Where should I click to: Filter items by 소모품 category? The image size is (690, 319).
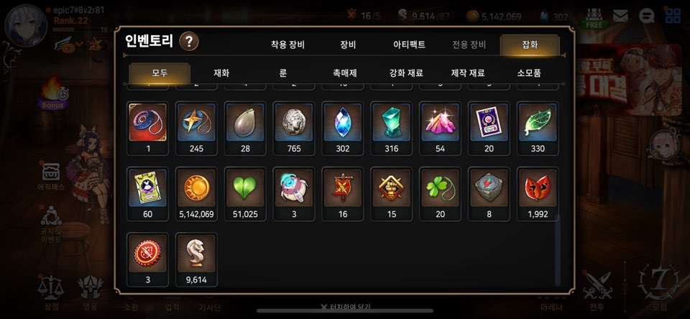tap(529, 73)
